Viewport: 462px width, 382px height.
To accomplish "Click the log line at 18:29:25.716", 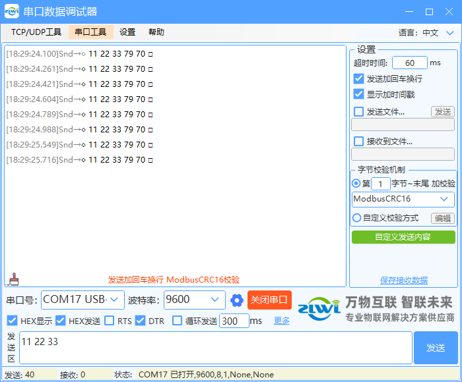I will pyautogui.click(x=80, y=159).
